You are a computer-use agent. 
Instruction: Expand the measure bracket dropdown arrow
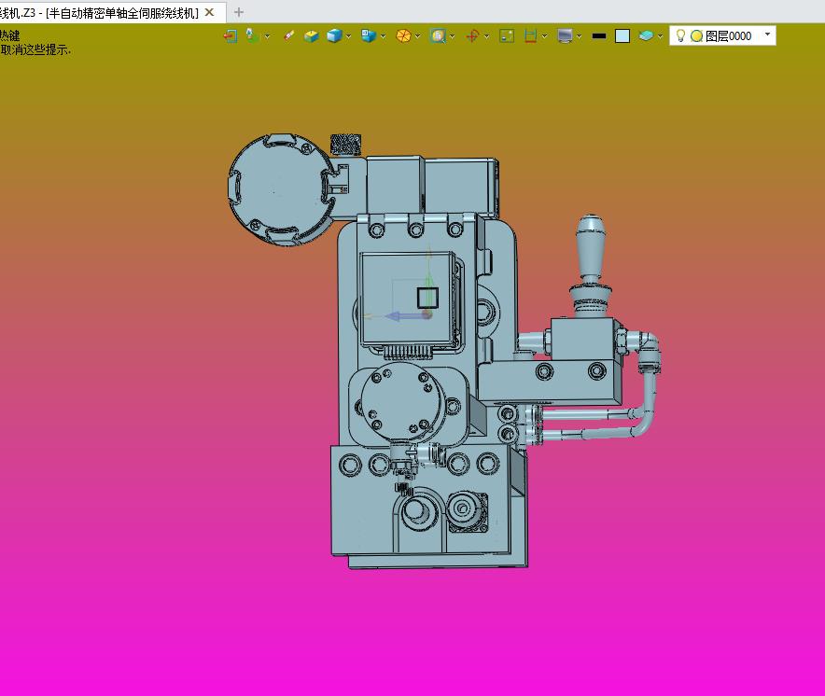[545, 36]
